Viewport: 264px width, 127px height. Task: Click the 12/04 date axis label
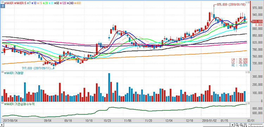pyautogui.click(x=169, y=121)
